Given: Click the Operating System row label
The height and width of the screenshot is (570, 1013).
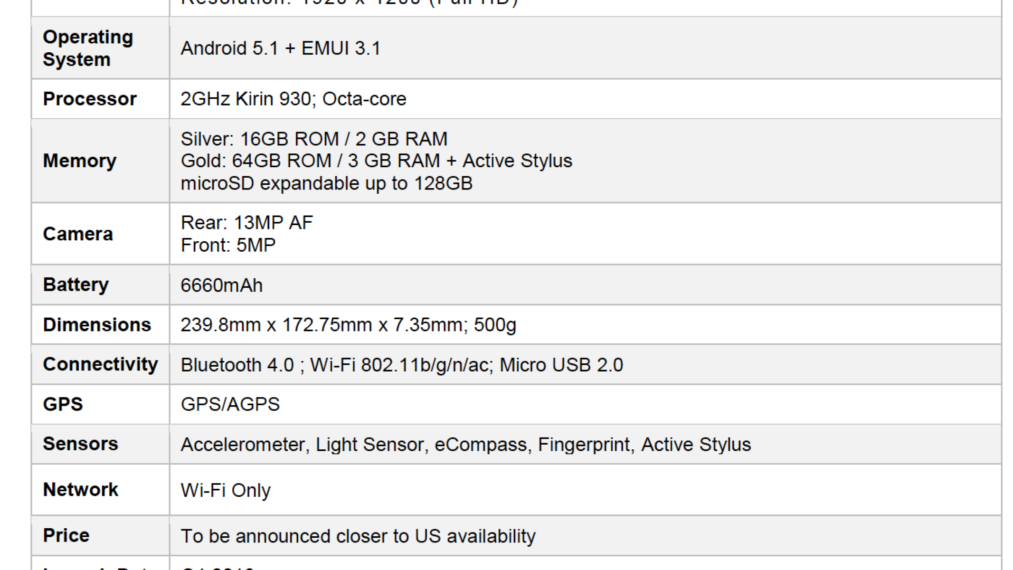Looking at the screenshot, I should coord(88,48).
